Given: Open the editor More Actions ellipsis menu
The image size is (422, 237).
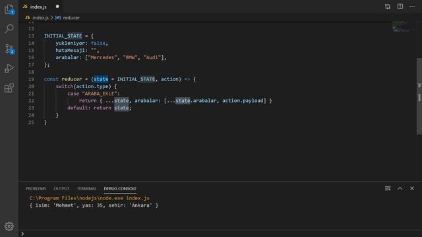Looking at the screenshot, I should coord(412,7).
